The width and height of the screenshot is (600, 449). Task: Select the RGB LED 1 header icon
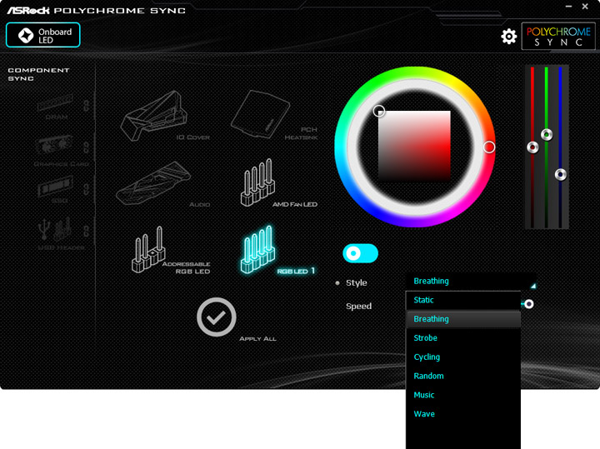[257, 249]
